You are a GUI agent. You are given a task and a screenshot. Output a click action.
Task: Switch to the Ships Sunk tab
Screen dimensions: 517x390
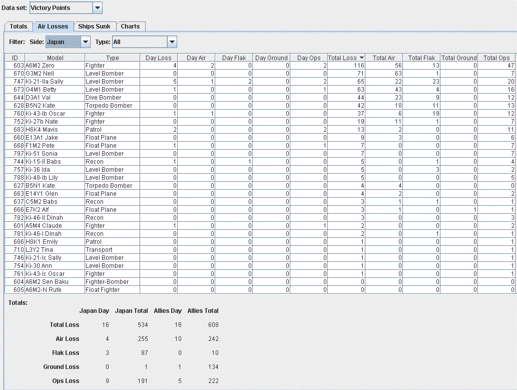tap(94, 27)
